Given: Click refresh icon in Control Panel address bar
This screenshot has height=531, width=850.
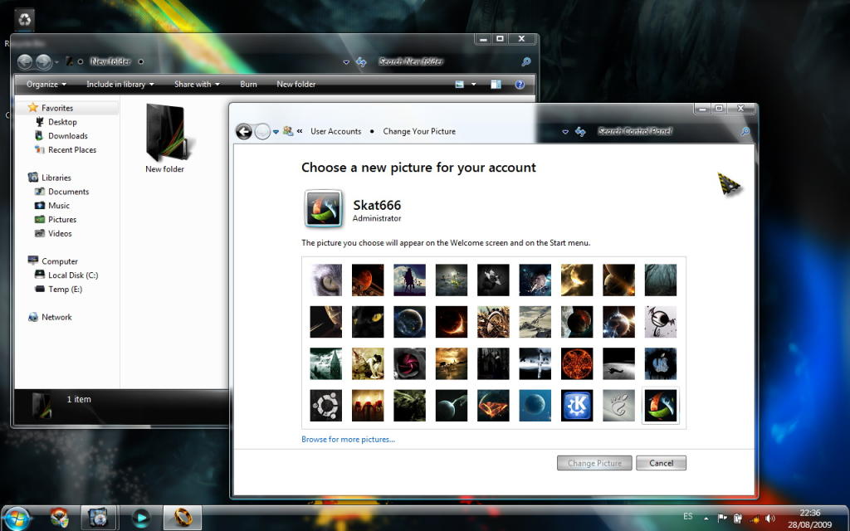Looking at the screenshot, I should pos(580,132).
